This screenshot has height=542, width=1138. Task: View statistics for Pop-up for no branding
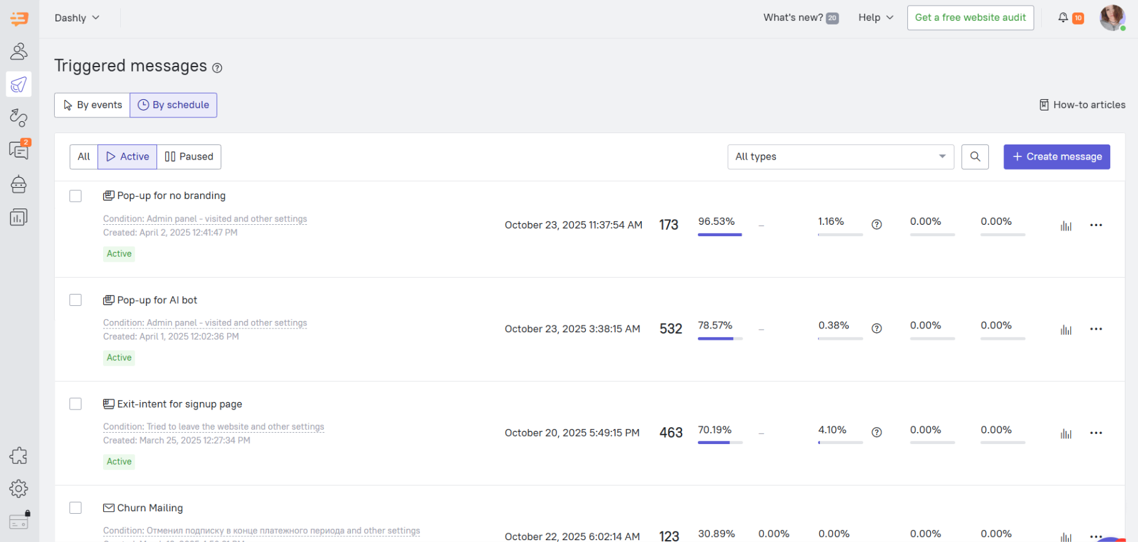[x=1066, y=225]
